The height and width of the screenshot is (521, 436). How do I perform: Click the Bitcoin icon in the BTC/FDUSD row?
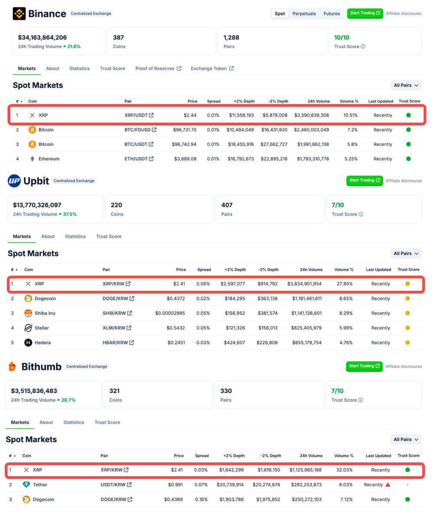[32, 130]
